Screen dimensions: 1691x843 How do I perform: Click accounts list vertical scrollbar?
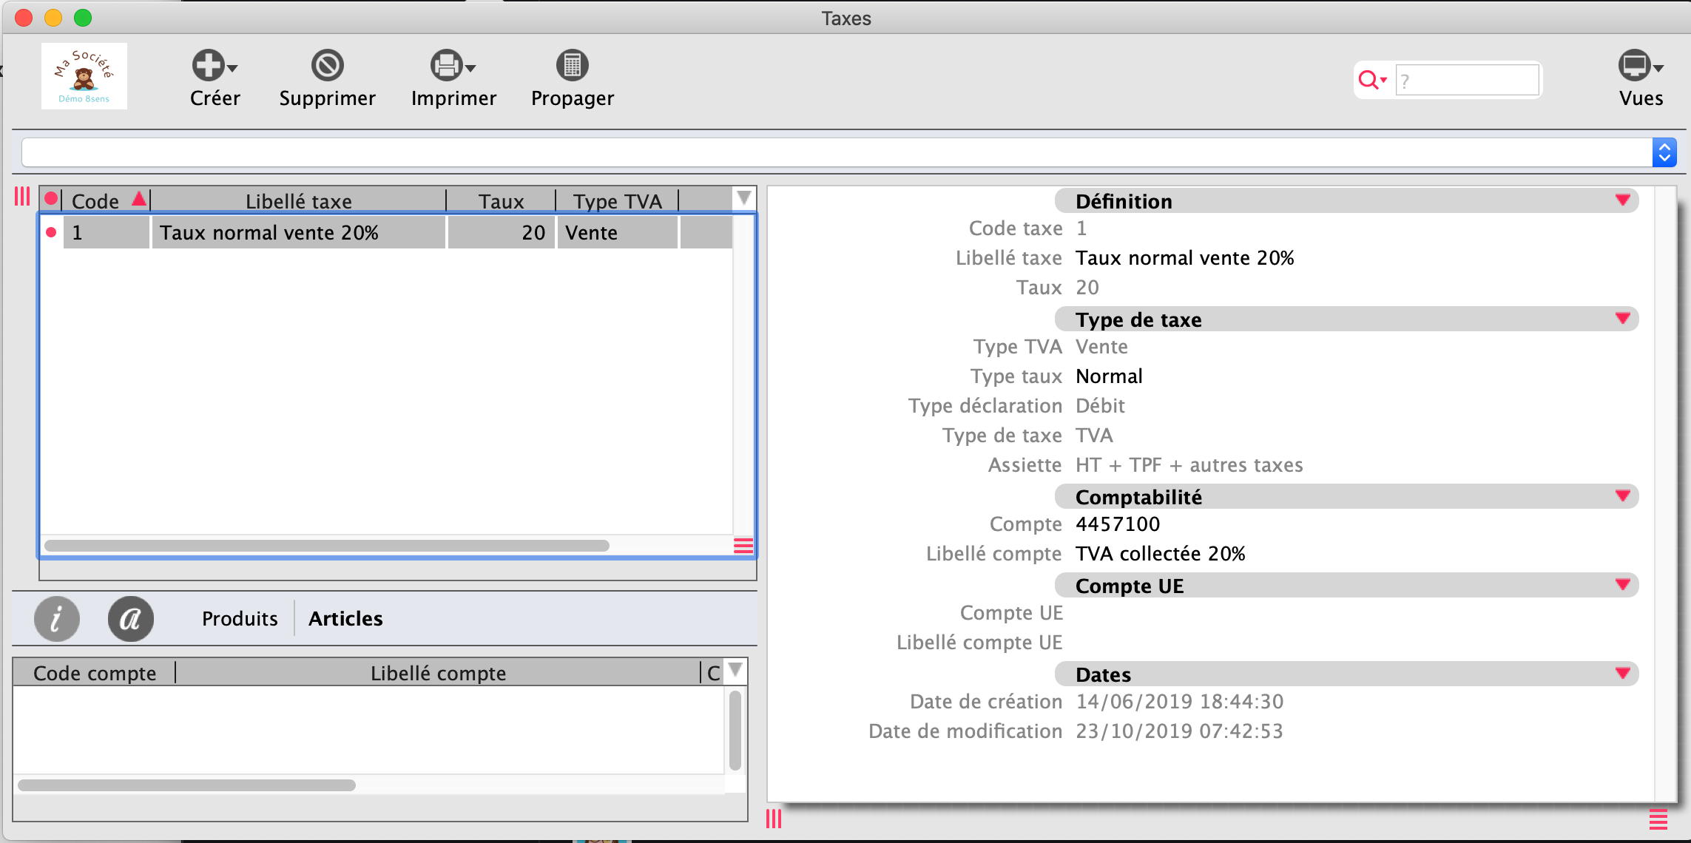735,731
